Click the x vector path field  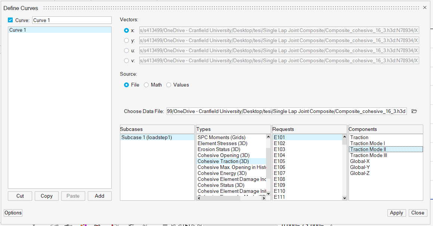279,30
